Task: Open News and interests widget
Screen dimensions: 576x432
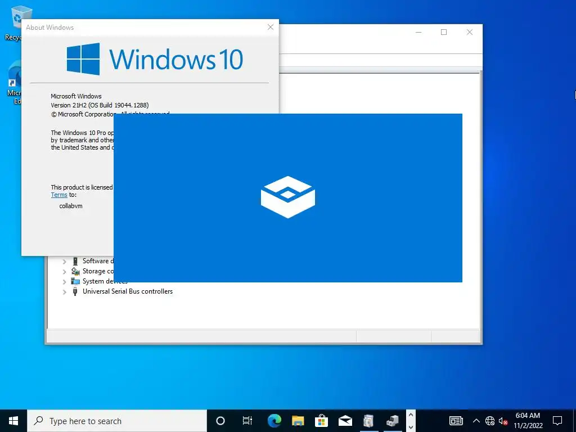Action: pyautogui.click(x=456, y=421)
